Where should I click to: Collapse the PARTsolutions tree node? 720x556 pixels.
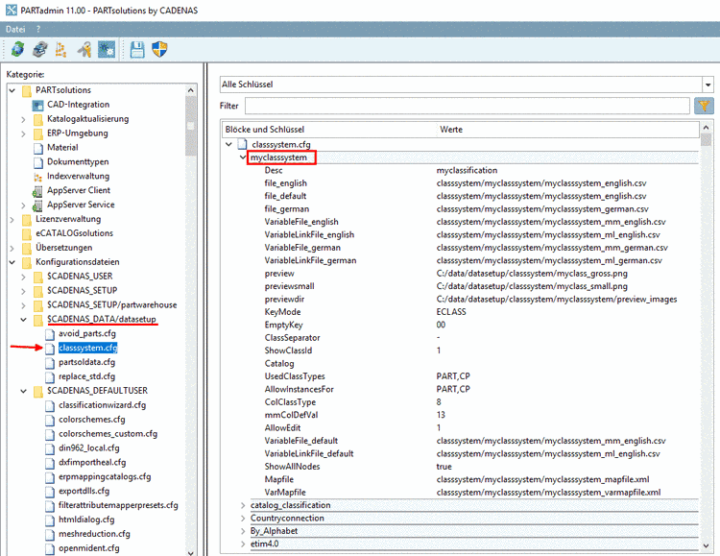coord(12,90)
